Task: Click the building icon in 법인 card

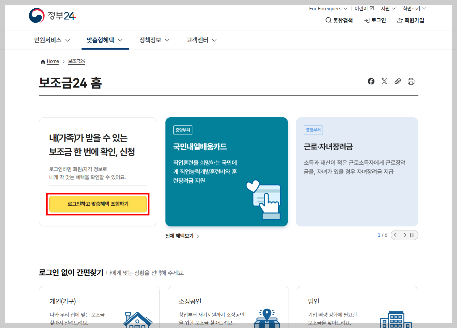Action: 396,320
